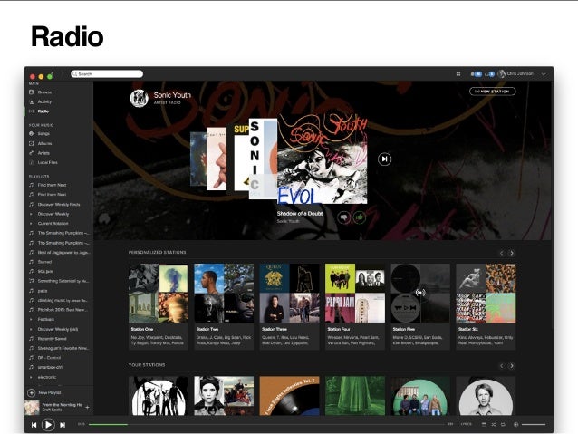Expand the electronic folder
This screenshot has width=578, height=434.
(x=31, y=377)
